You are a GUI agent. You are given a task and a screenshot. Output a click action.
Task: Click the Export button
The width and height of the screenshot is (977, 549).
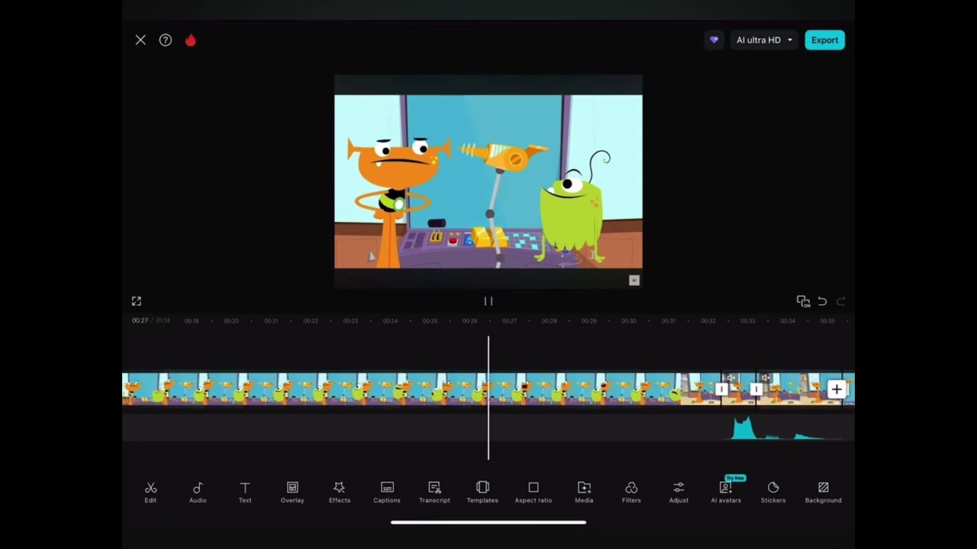[x=824, y=40]
